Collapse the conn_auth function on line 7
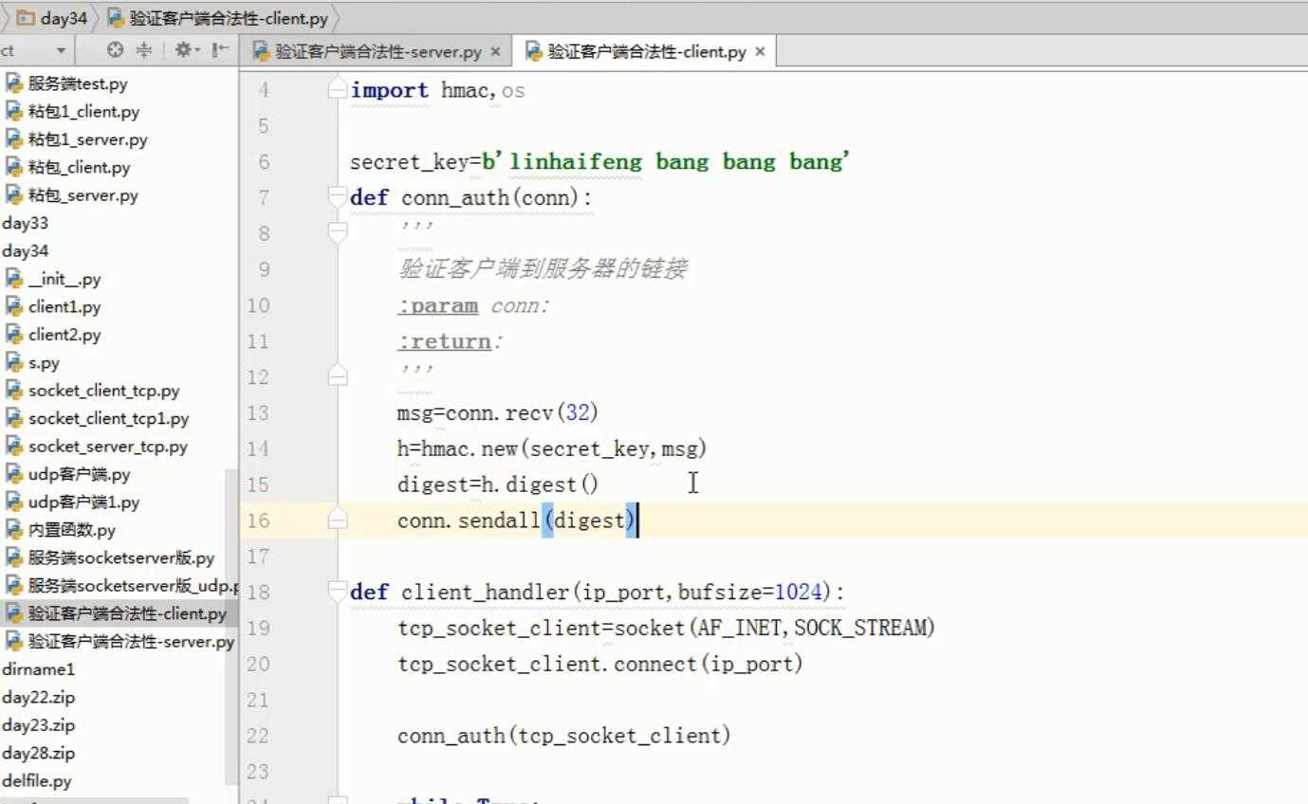Viewport: 1308px width, 804px height. [x=338, y=196]
